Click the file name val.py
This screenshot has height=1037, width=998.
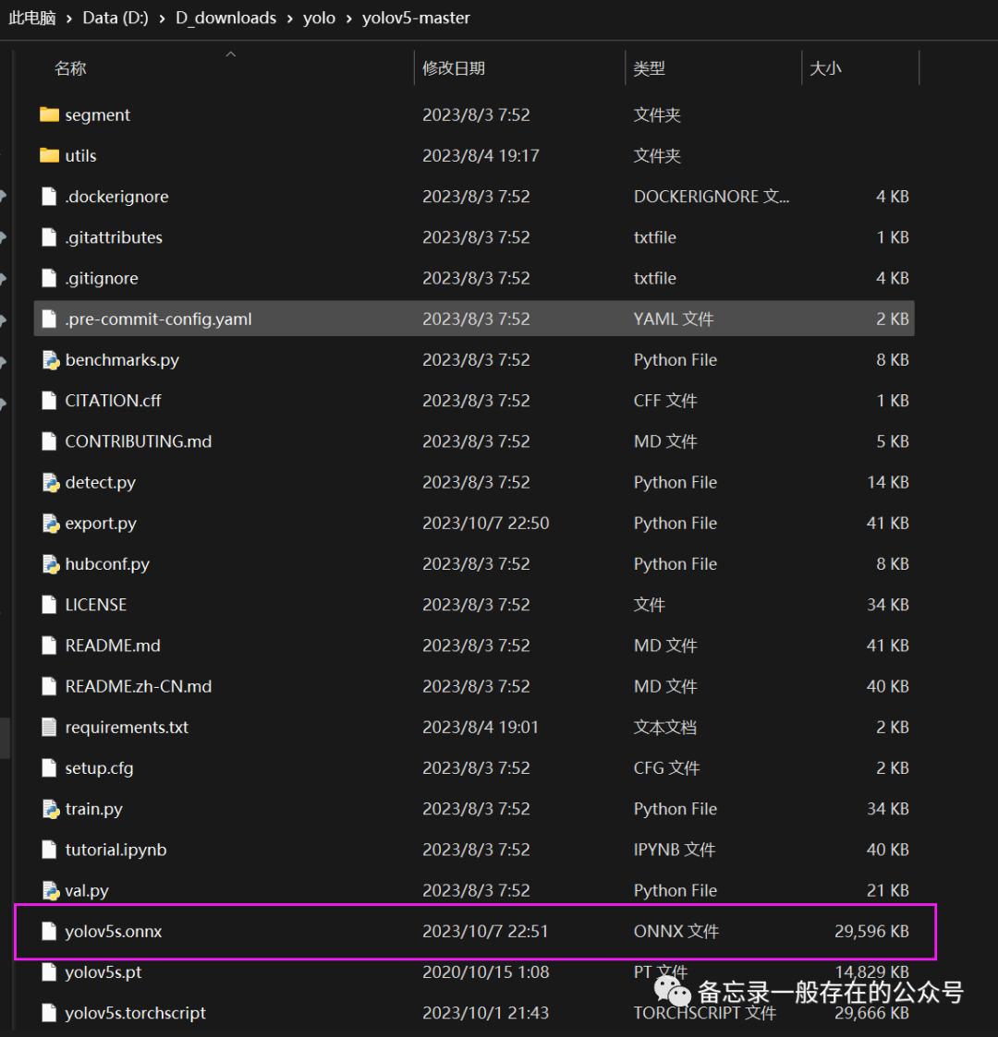coord(87,891)
